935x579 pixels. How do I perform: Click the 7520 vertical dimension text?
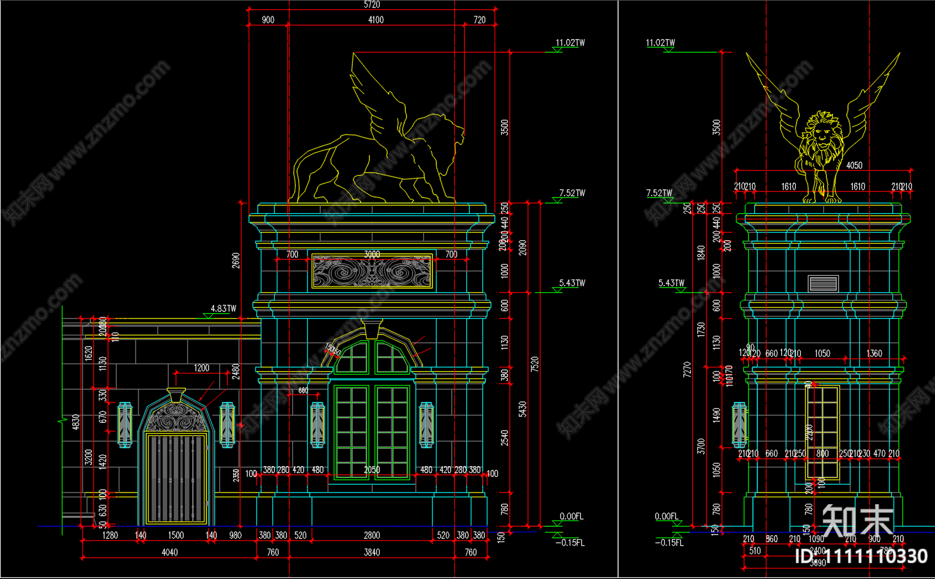pos(535,365)
